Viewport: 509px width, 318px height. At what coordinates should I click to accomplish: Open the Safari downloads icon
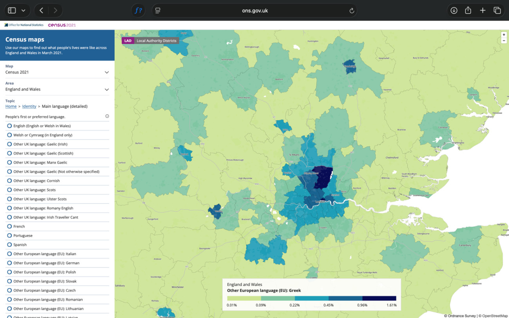pos(454,11)
